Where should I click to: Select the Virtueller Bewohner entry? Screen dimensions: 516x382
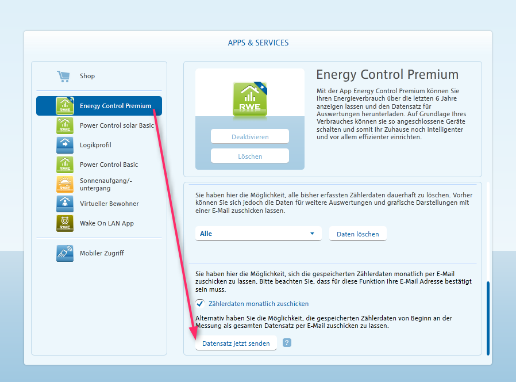coord(99,204)
